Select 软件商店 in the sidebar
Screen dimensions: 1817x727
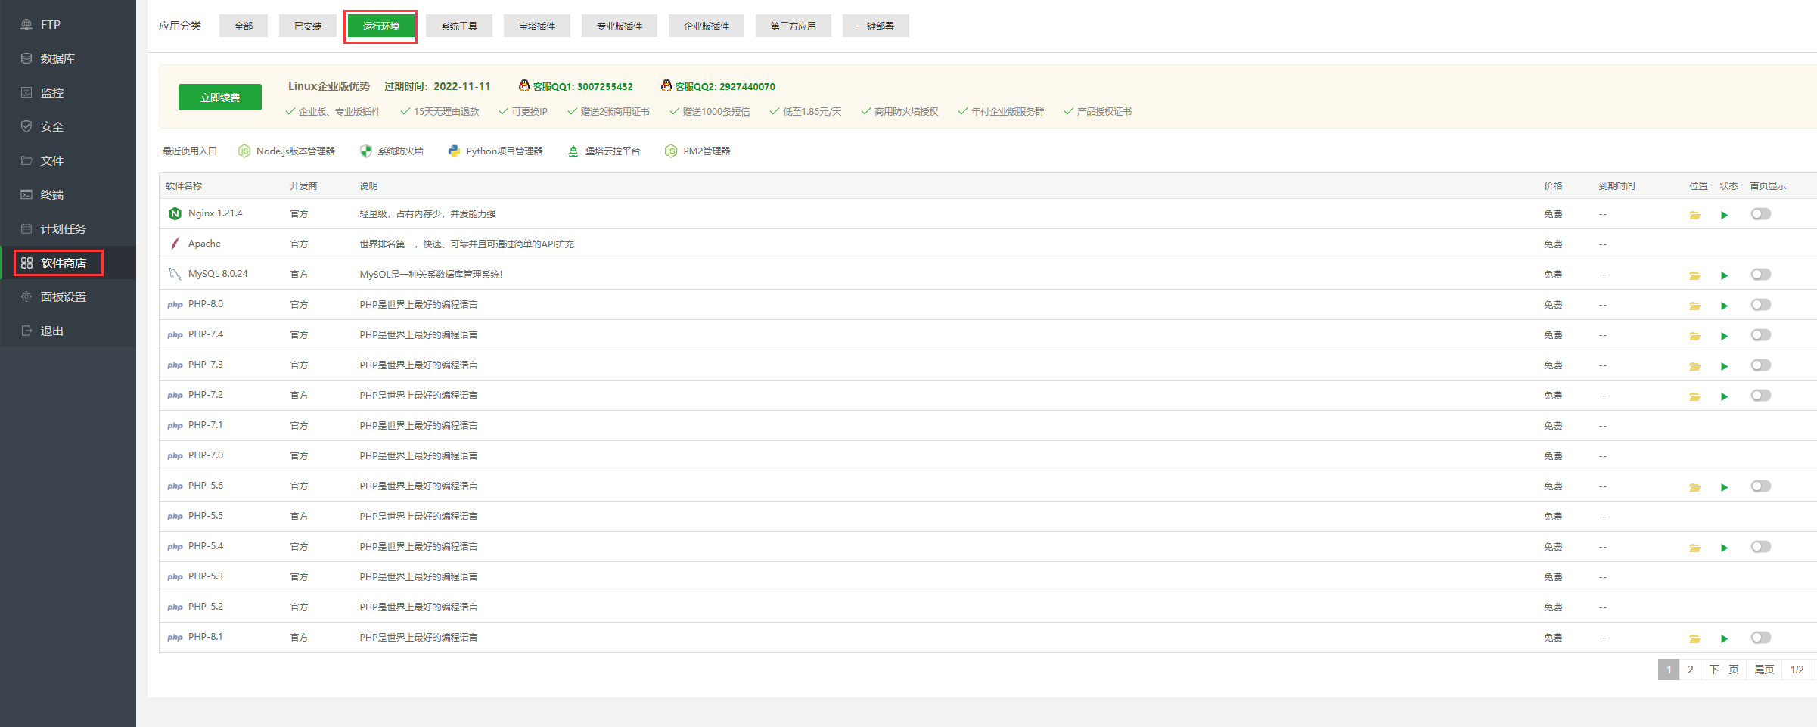tap(68, 263)
